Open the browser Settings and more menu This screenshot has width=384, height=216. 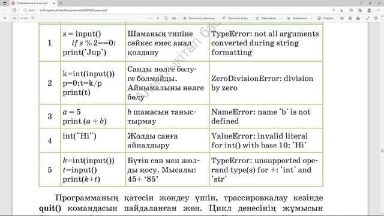coord(379,10)
